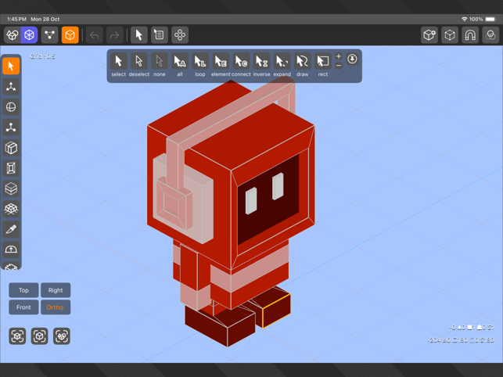The width and height of the screenshot is (503, 377).
Task: Select the dome upload tool in sidebar
Action: (x=11, y=250)
